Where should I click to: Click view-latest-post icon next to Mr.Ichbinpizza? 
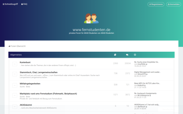click(150, 95)
